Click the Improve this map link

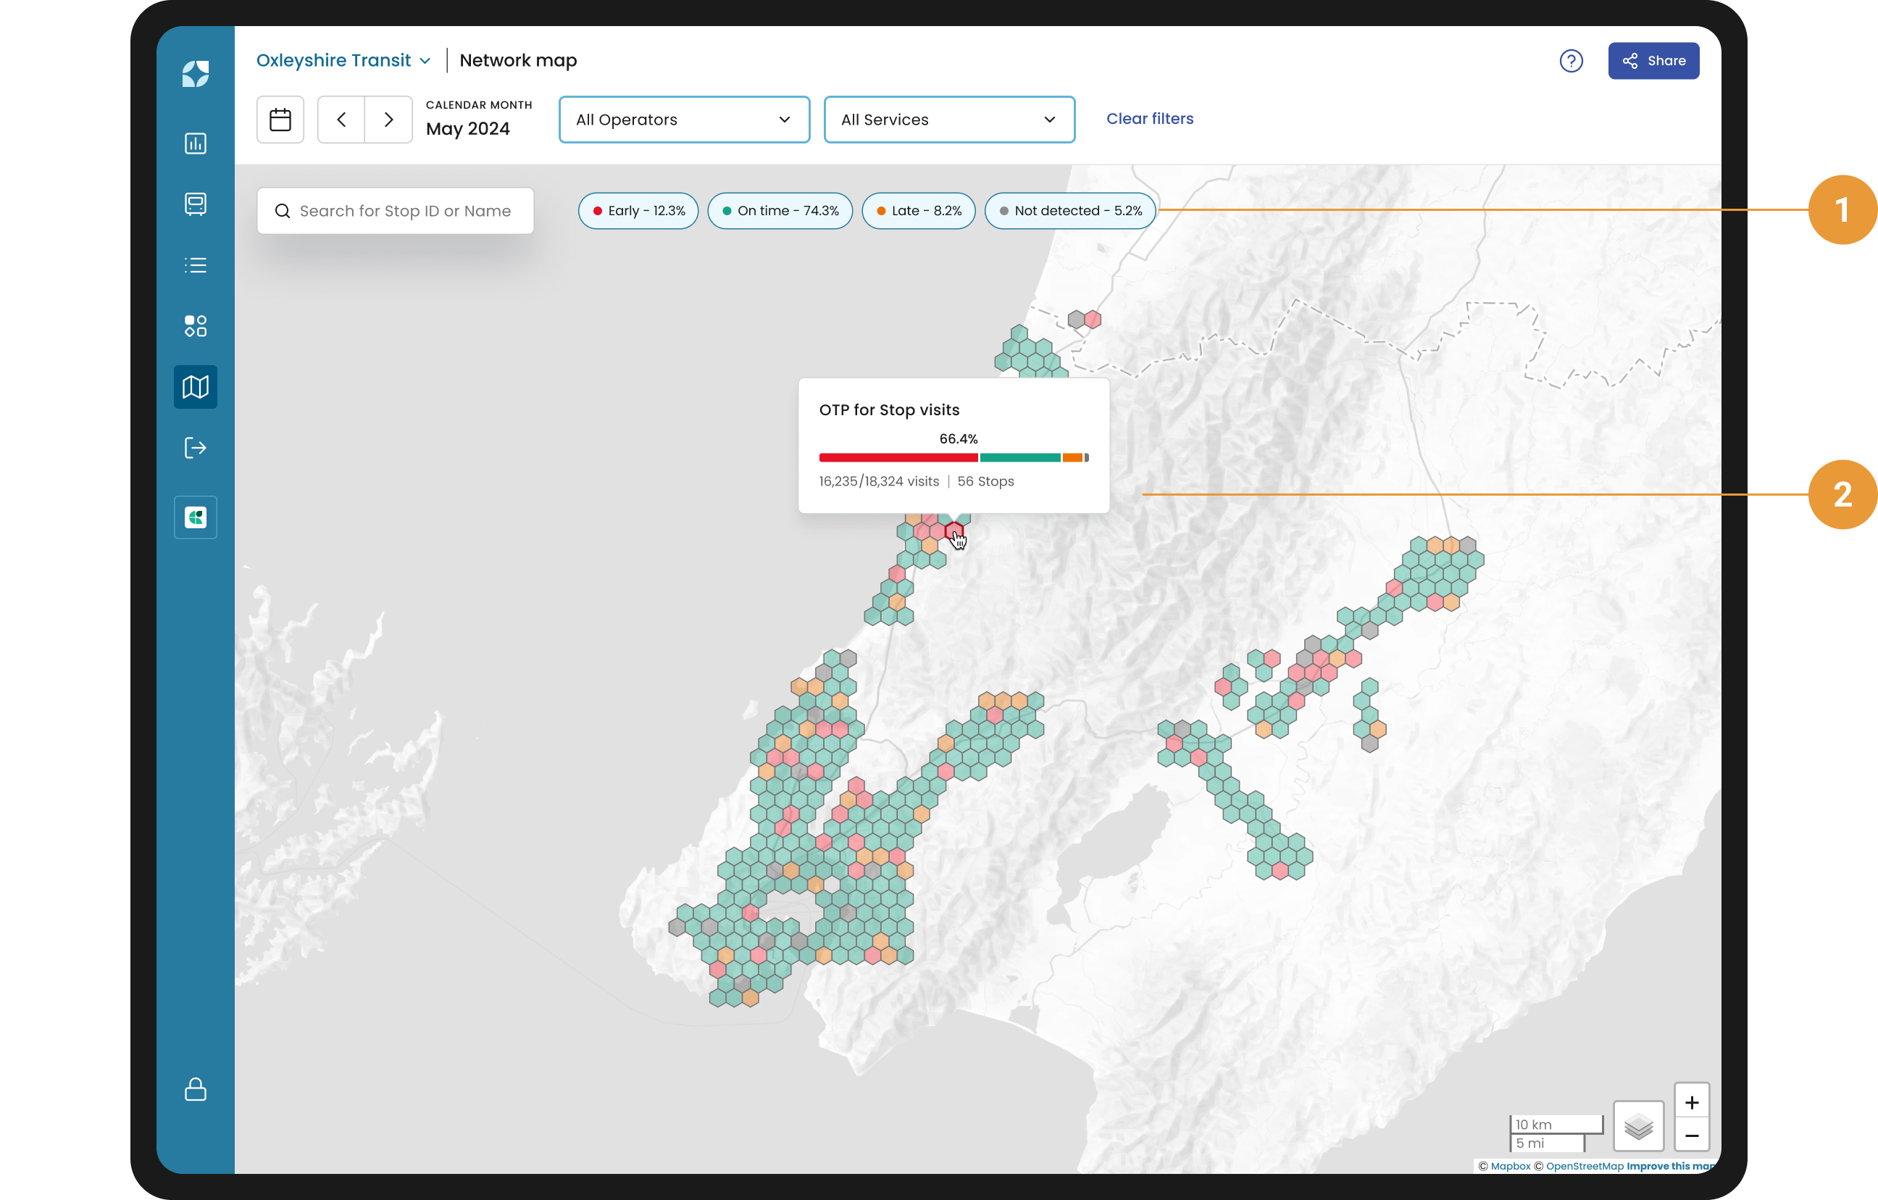(1671, 1166)
